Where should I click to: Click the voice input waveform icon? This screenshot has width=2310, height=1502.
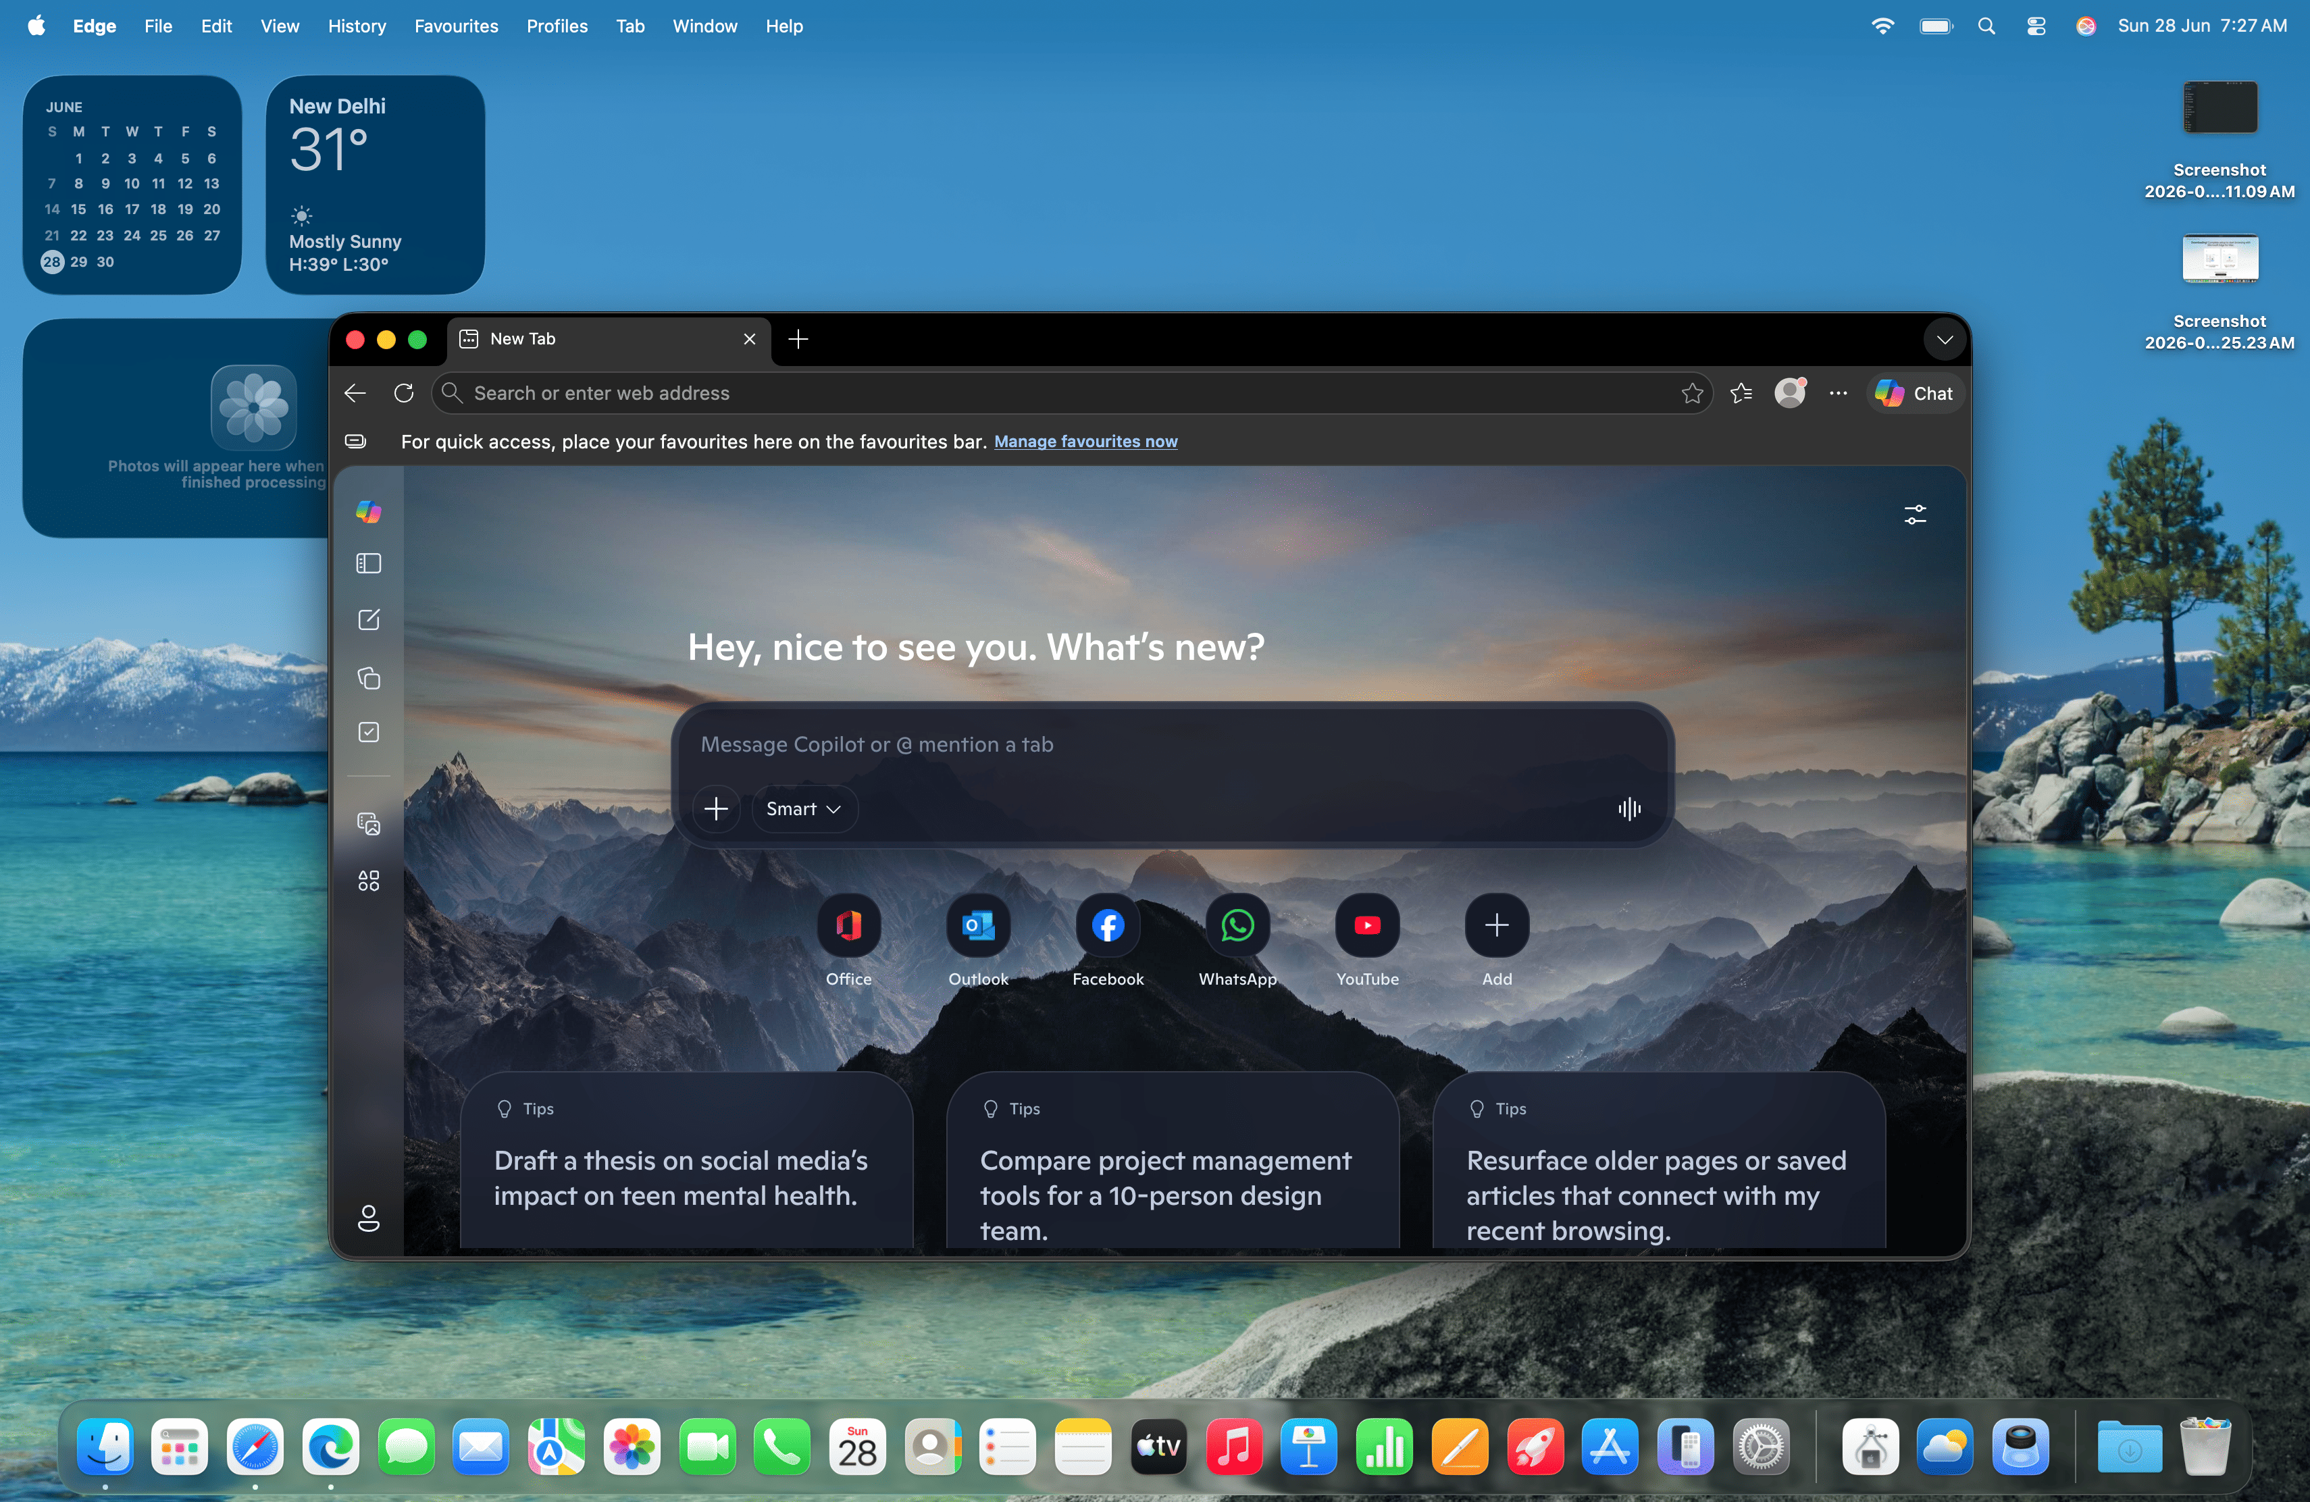coord(1628,809)
